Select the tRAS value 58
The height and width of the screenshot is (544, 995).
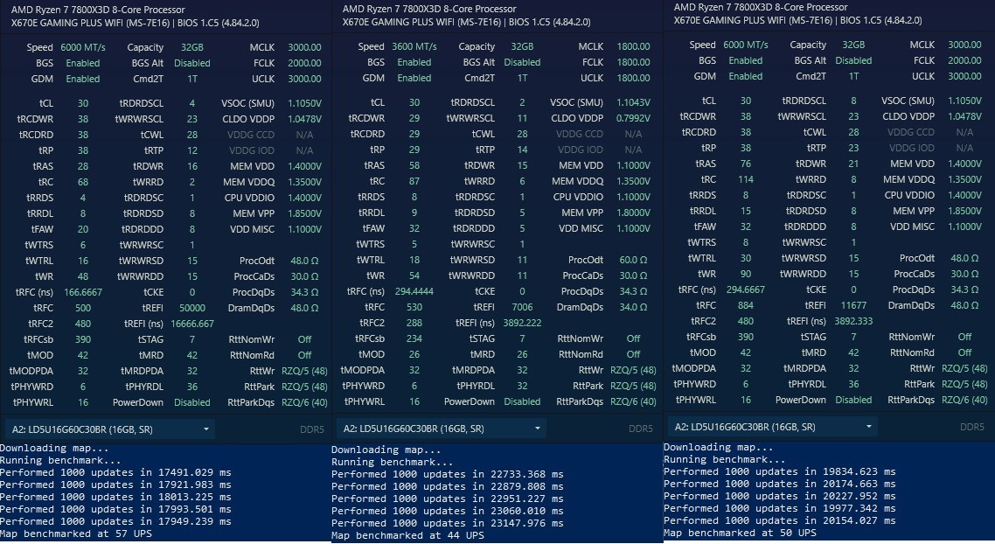click(x=414, y=165)
